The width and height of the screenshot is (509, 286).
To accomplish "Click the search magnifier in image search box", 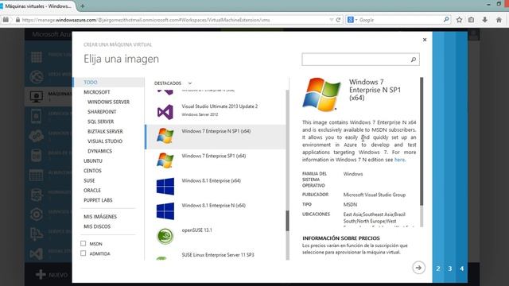I will click(x=414, y=60).
